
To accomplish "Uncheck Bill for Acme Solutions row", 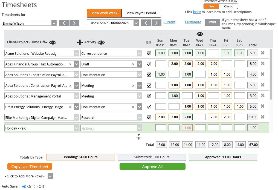I will click(149, 53).
